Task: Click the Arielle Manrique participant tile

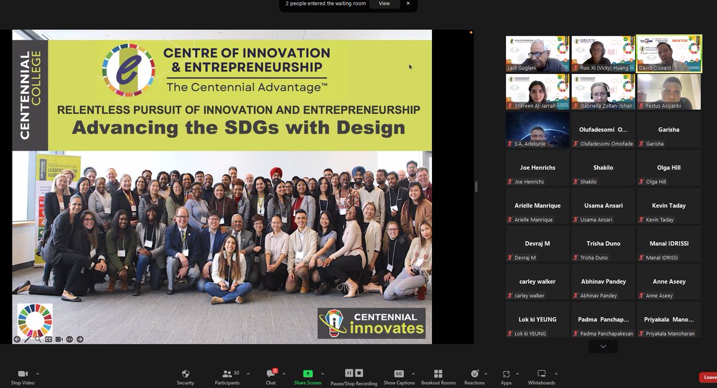Action: pos(537,206)
